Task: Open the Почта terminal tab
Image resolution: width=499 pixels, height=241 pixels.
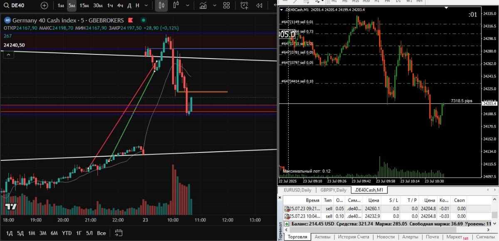Action: (x=432, y=237)
